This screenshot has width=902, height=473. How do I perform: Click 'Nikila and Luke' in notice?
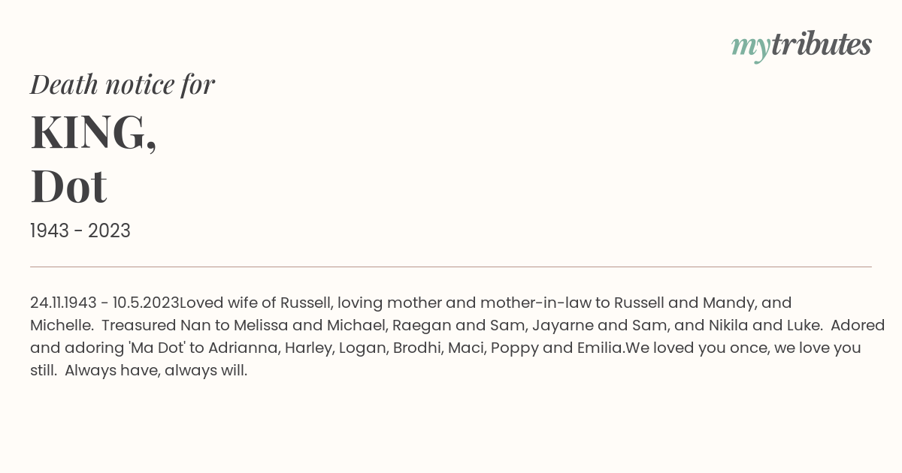pos(764,325)
